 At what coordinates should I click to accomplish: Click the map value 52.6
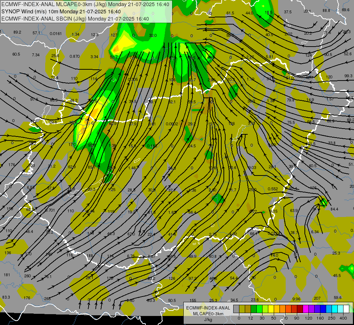[x=348, y=54]
